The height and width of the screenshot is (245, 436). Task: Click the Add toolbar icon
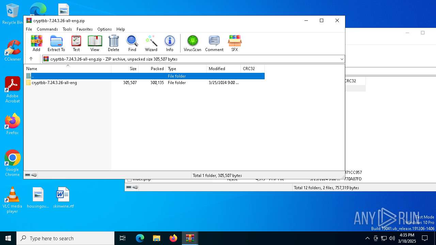(36, 43)
